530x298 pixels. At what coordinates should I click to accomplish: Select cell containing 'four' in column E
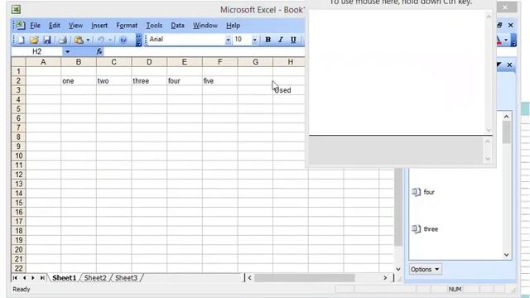(185, 81)
